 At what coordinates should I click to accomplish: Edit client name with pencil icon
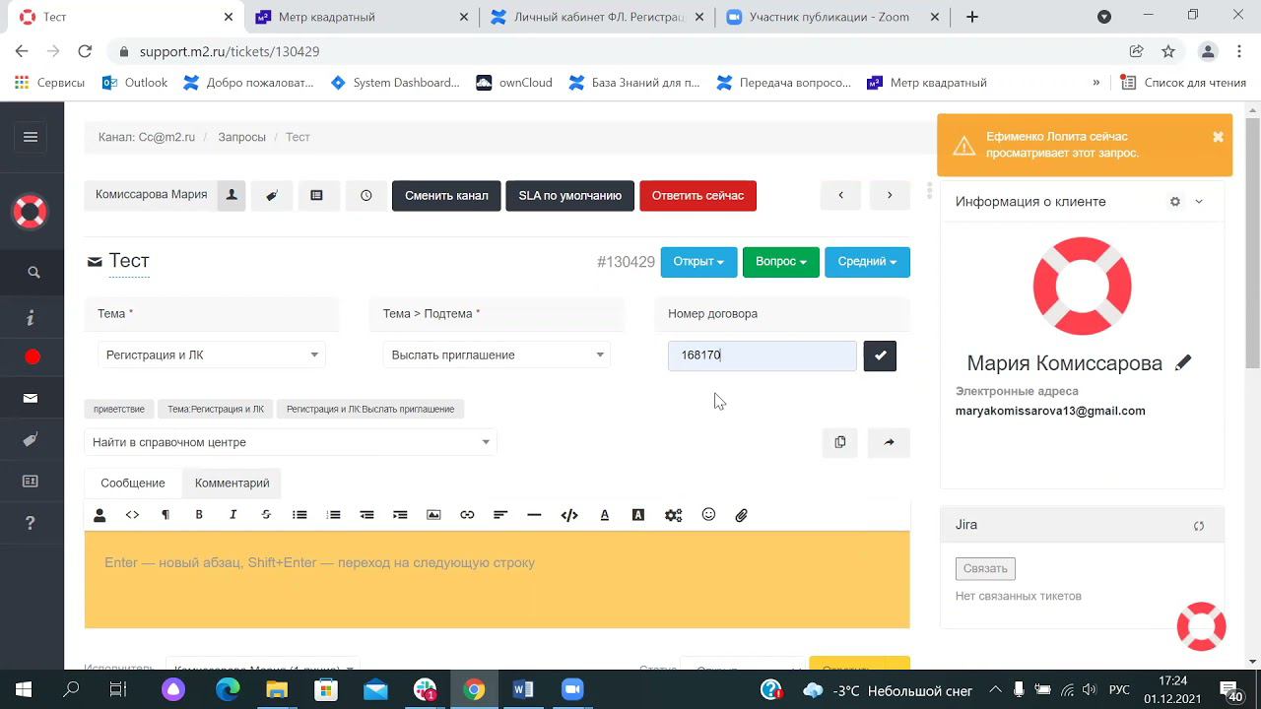point(1183,363)
